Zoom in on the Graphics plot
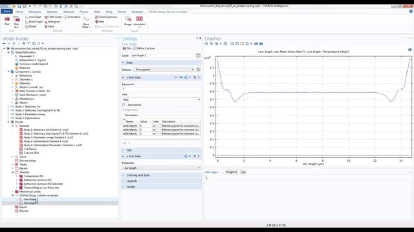 point(206,44)
